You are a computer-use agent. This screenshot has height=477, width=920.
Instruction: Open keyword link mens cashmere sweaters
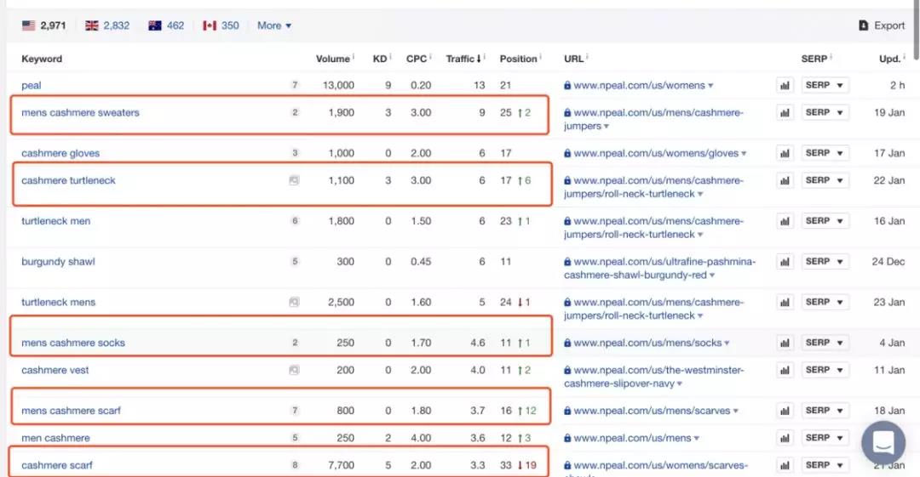(80, 112)
